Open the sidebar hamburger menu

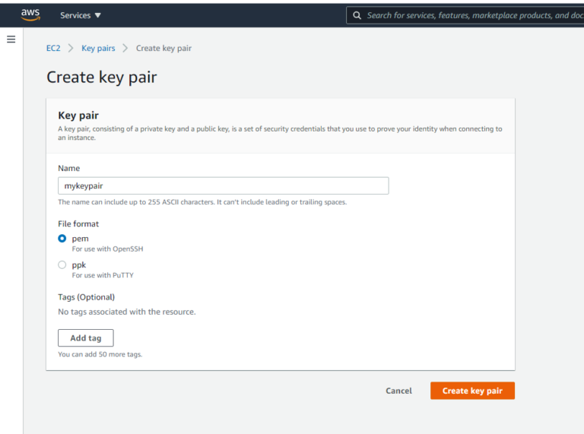11,40
